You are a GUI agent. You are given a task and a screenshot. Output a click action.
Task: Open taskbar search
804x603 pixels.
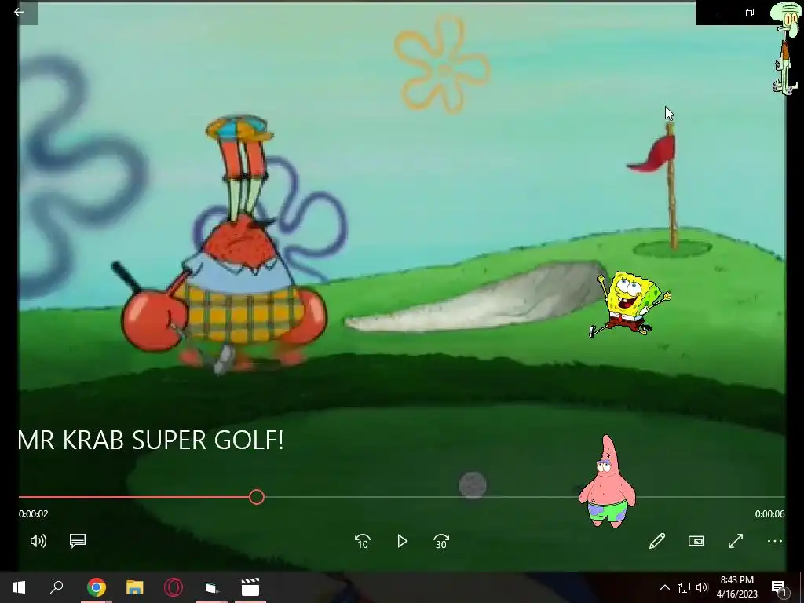coord(57,587)
